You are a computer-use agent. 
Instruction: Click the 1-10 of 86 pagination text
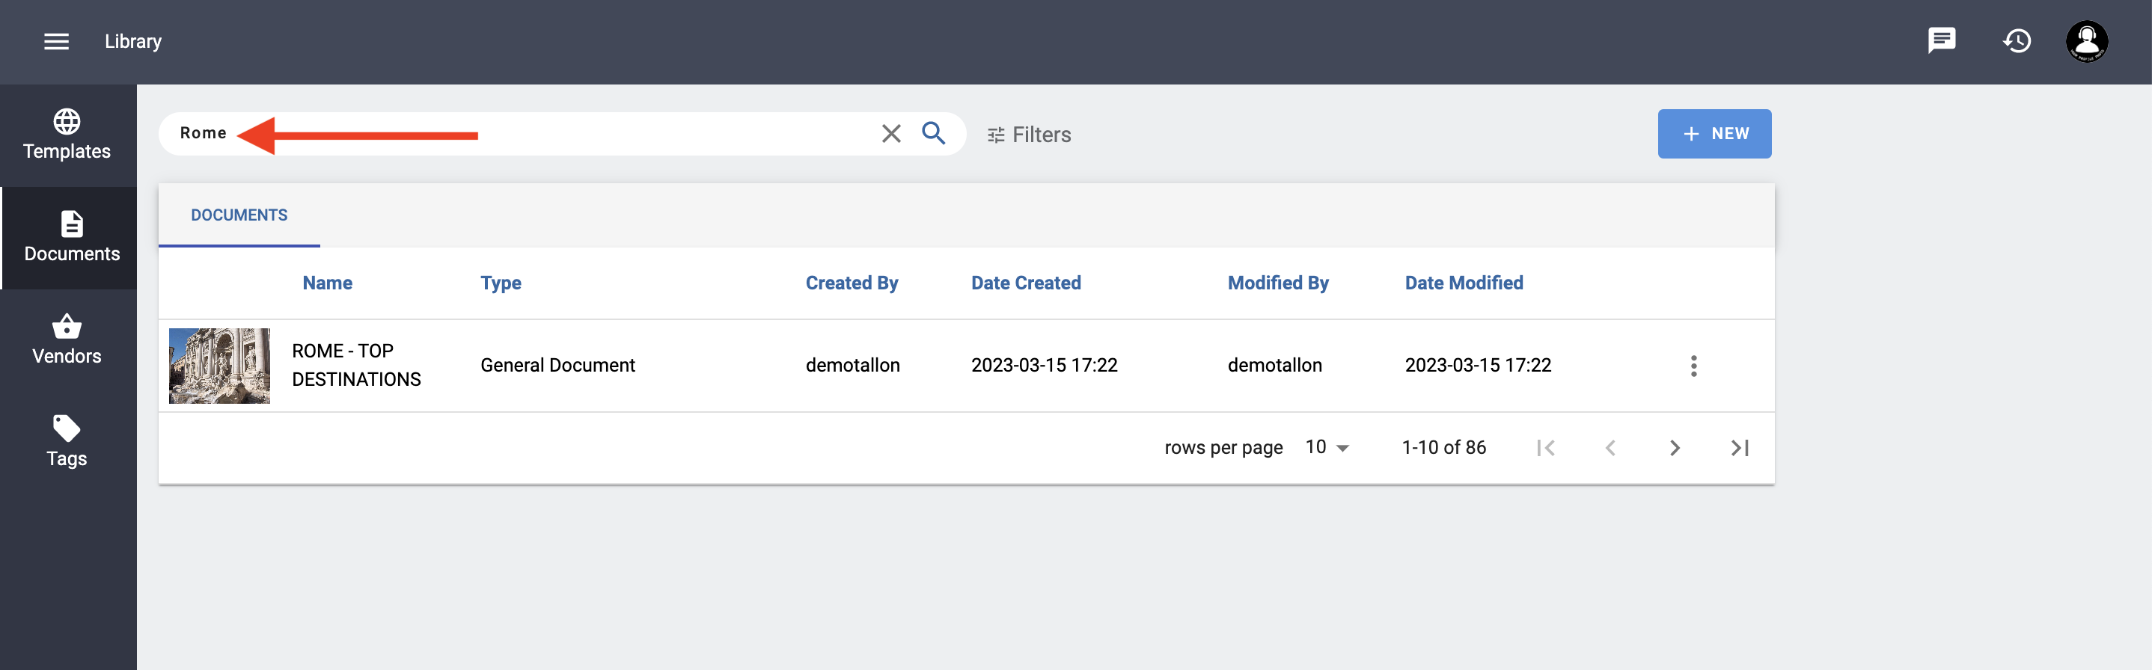pyautogui.click(x=1443, y=447)
